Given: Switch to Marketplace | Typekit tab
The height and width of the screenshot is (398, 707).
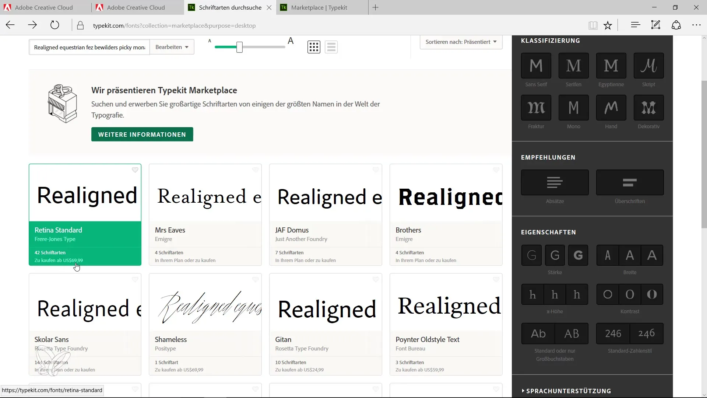Looking at the screenshot, I should click(x=322, y=7).
